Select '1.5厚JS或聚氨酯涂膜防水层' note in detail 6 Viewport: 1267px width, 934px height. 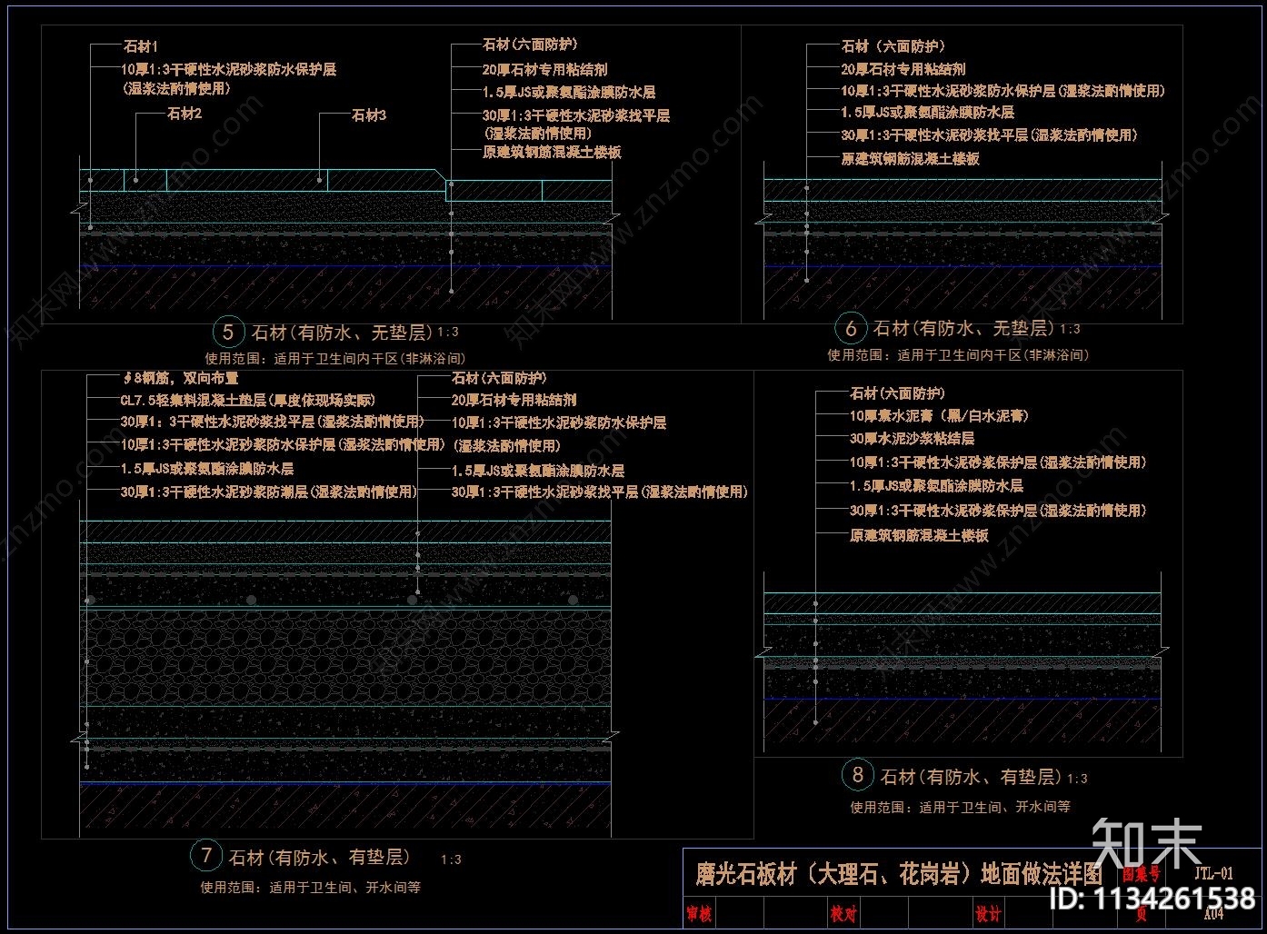coord(927,112)
